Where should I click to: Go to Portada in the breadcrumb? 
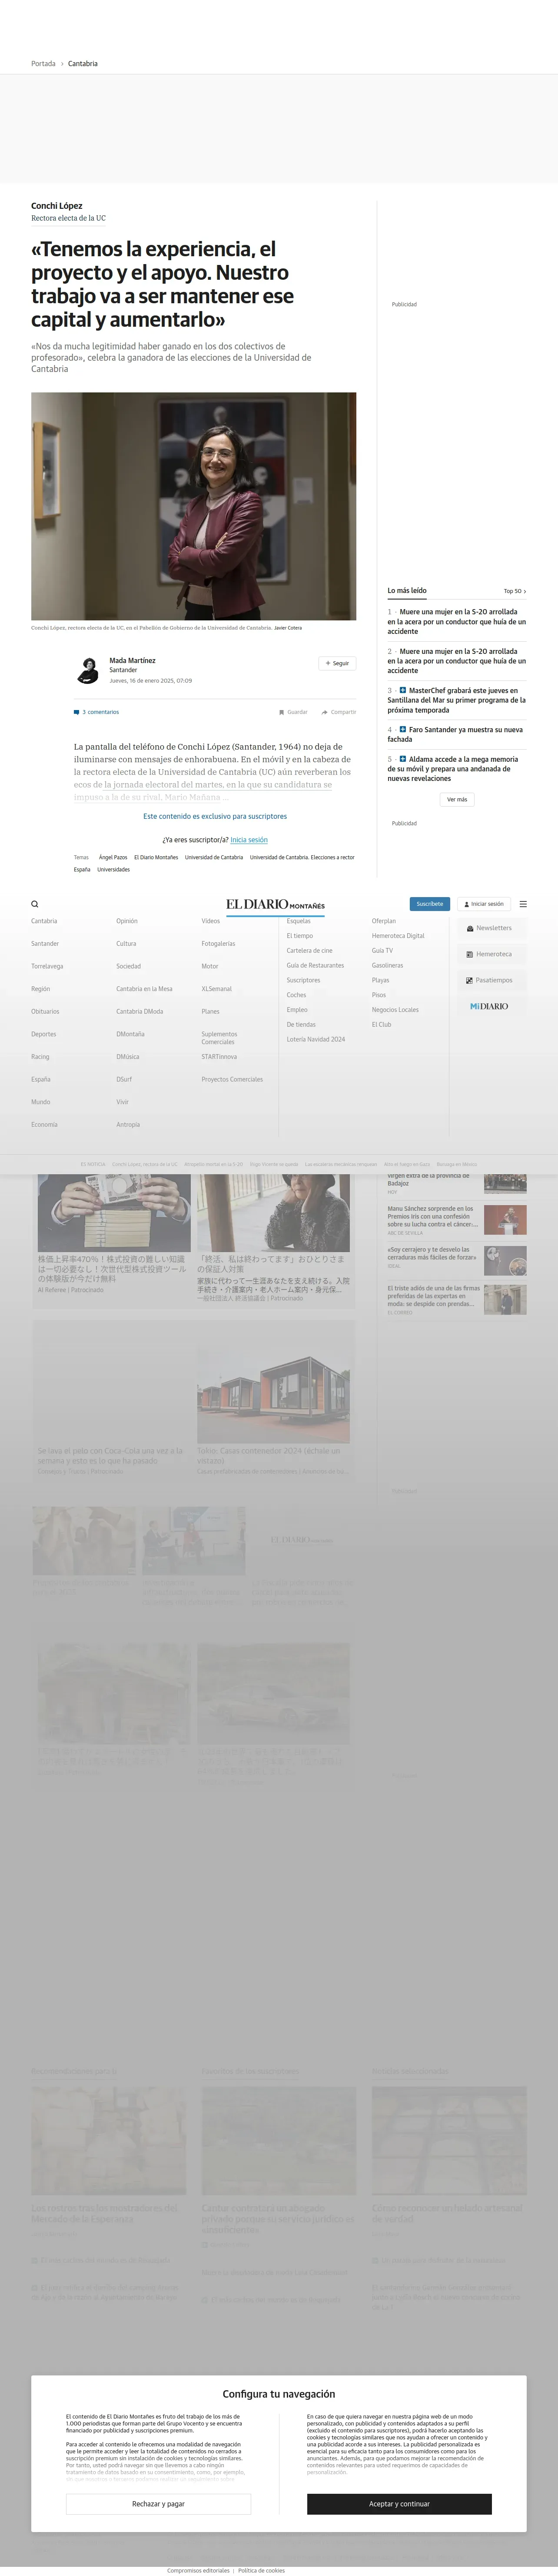point(43,64)
